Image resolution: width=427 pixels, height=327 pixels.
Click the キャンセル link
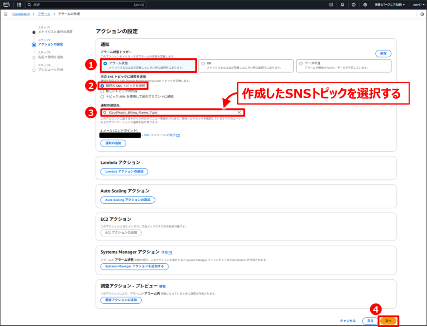[348, 321]
